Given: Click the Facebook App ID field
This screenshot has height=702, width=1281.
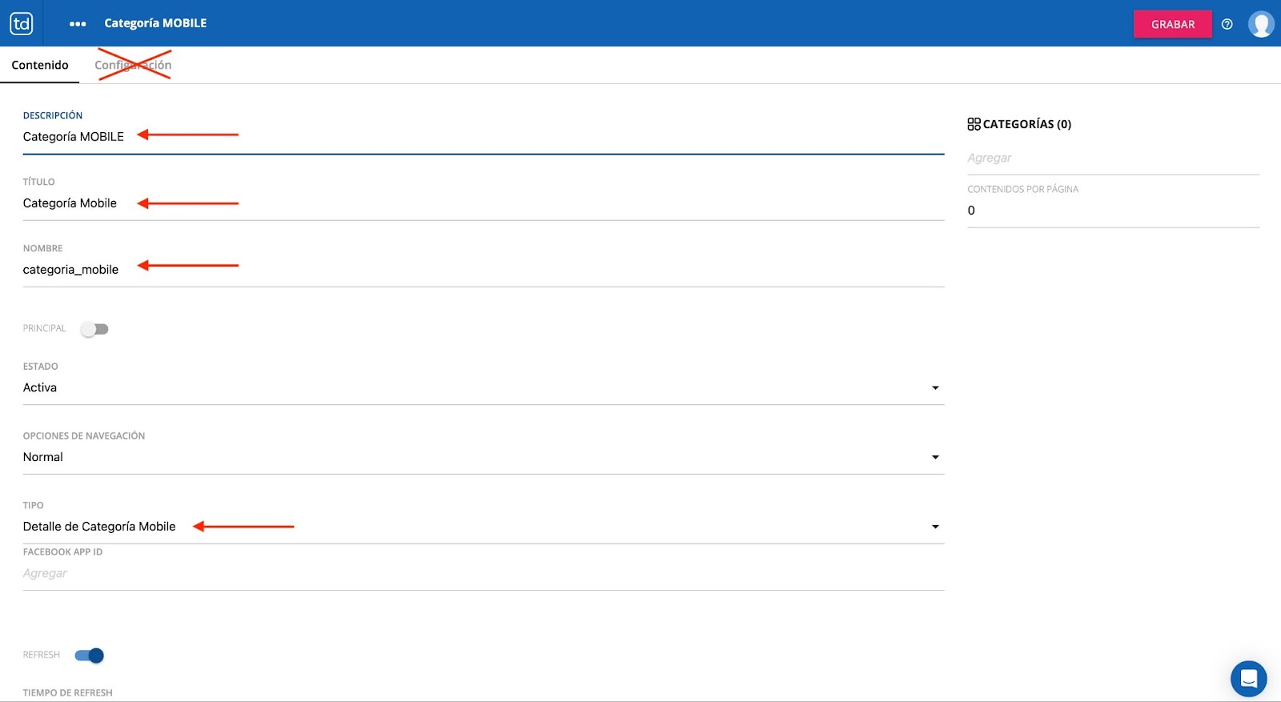Looking at the screenshot, I should (x=480, y=573).
